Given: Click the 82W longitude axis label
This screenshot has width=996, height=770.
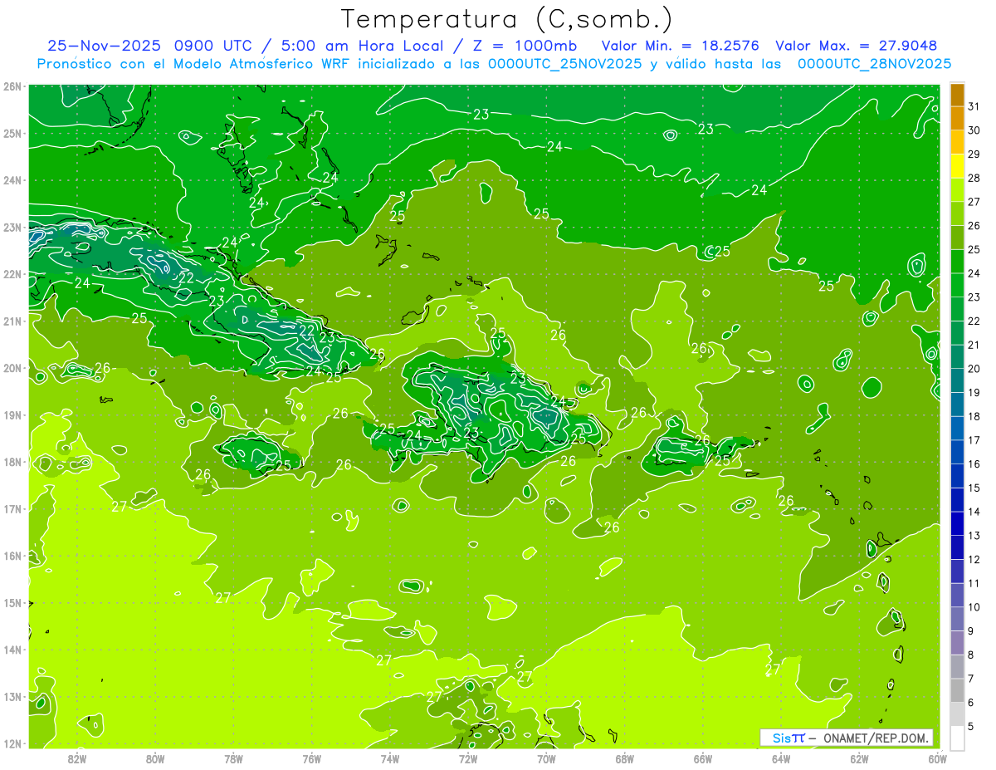Looking at the screenshot, I should click(77, 758).
